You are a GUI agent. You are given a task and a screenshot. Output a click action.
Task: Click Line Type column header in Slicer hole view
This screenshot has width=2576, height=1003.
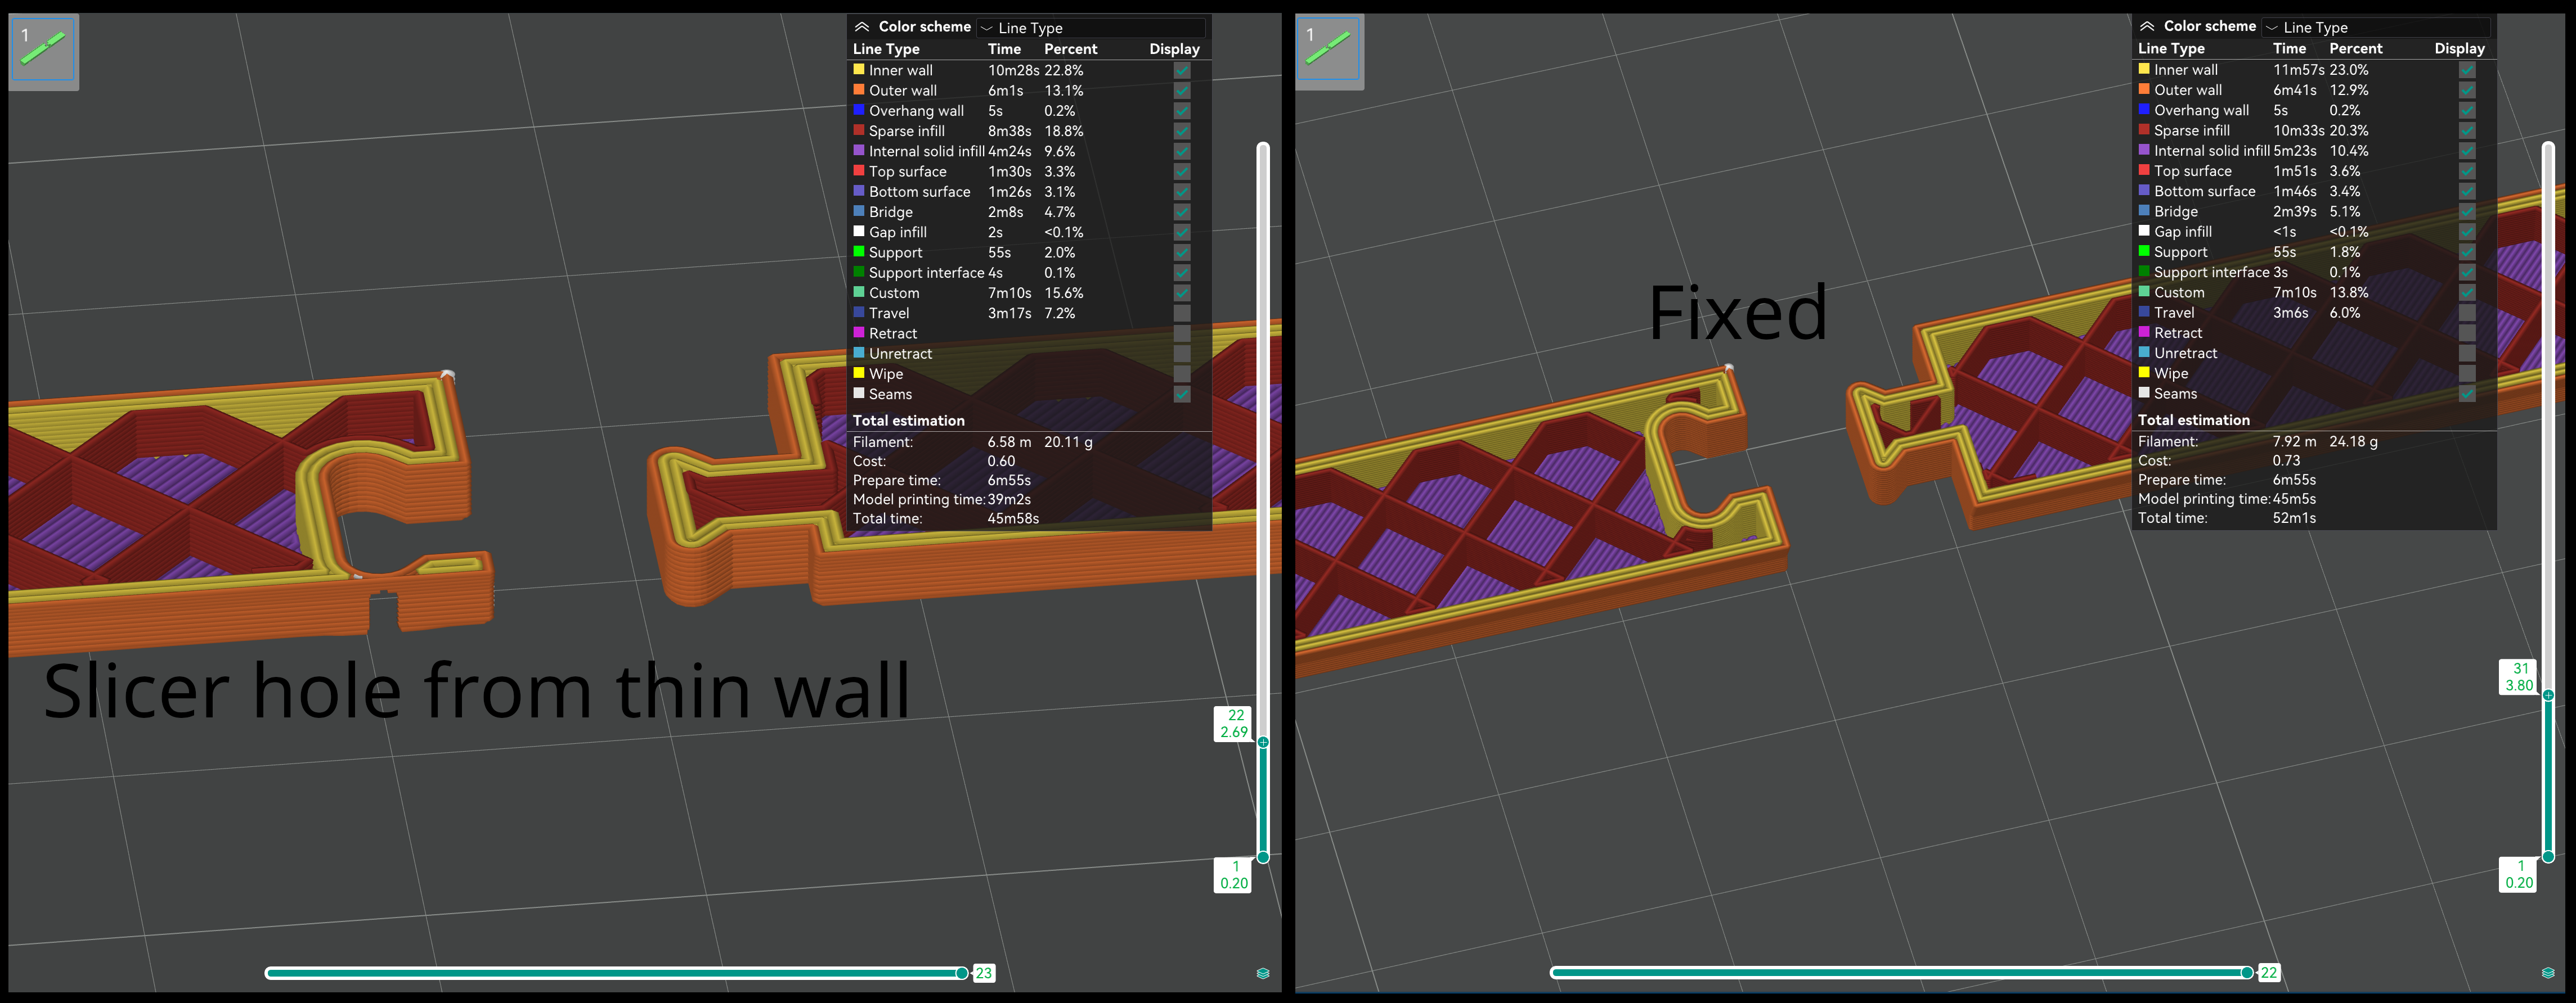coord(886,49)
